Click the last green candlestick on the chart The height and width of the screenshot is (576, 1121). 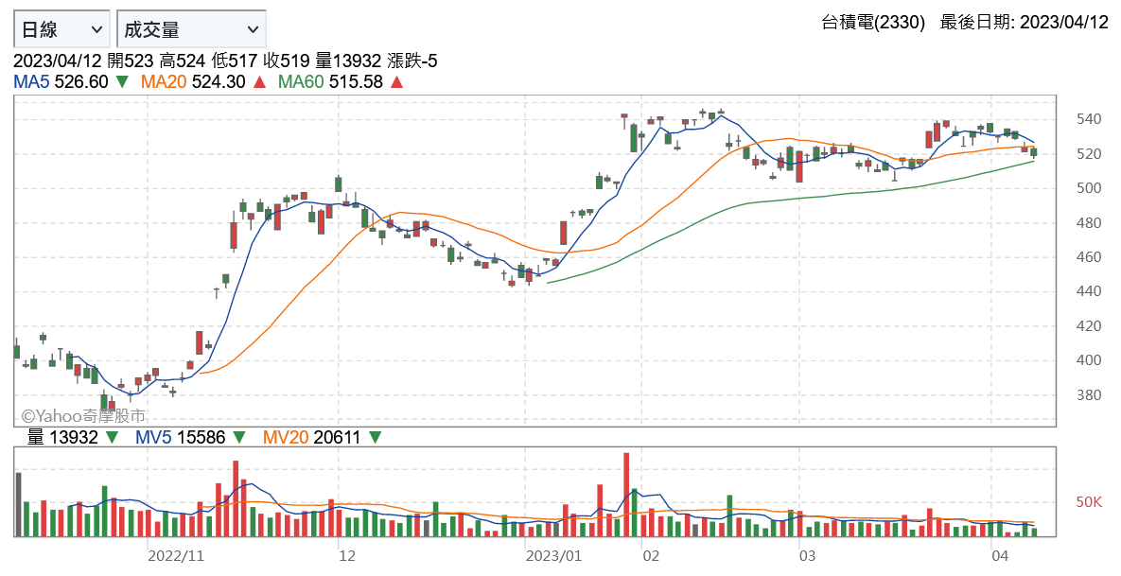tap(1034, 151)
